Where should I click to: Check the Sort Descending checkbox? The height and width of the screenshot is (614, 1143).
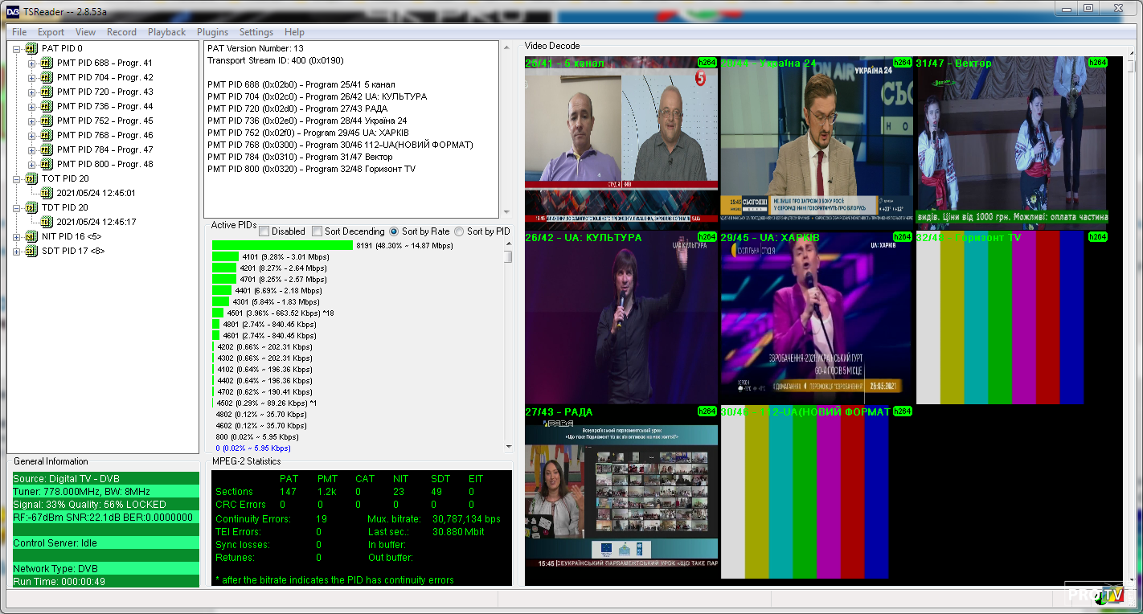coord(317,231)
